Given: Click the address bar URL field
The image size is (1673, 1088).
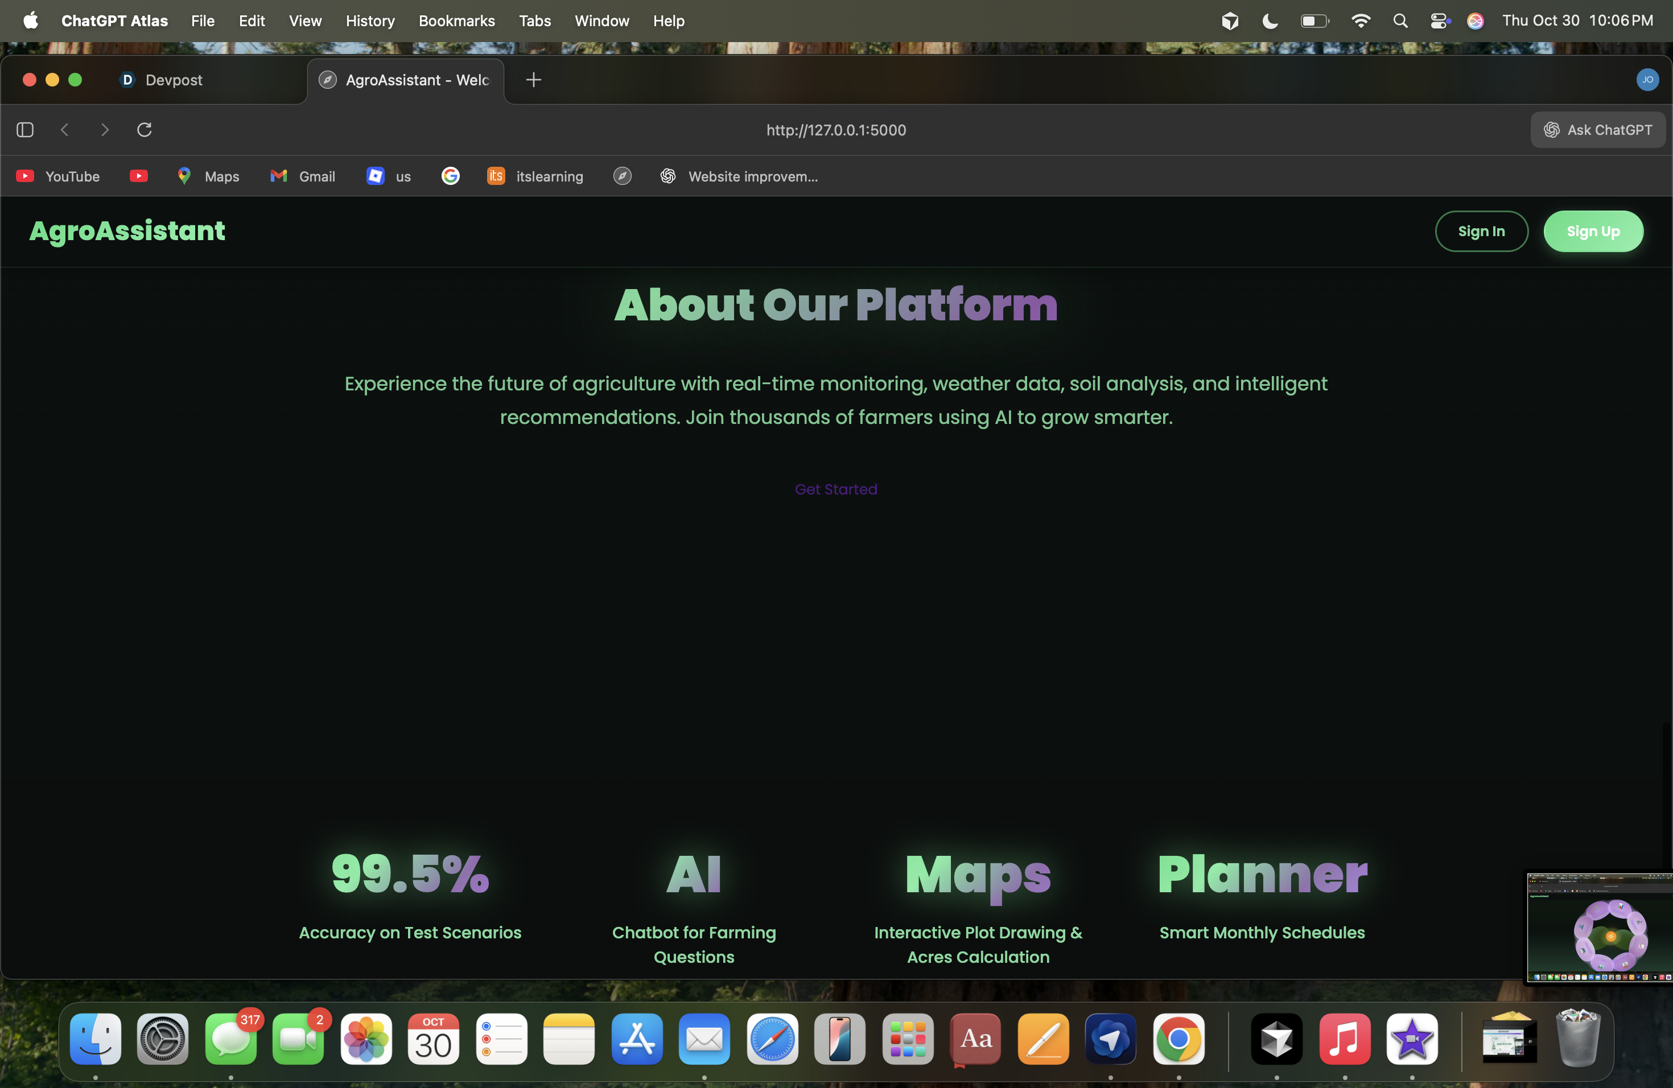Looking at the screenshot, I should coord(836,130).
